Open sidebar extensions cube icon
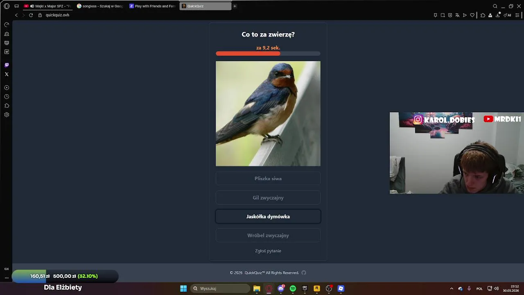Image resolution: width=524 pixels, height=295 pixels. pyautogui.click(x=7, y=106)
